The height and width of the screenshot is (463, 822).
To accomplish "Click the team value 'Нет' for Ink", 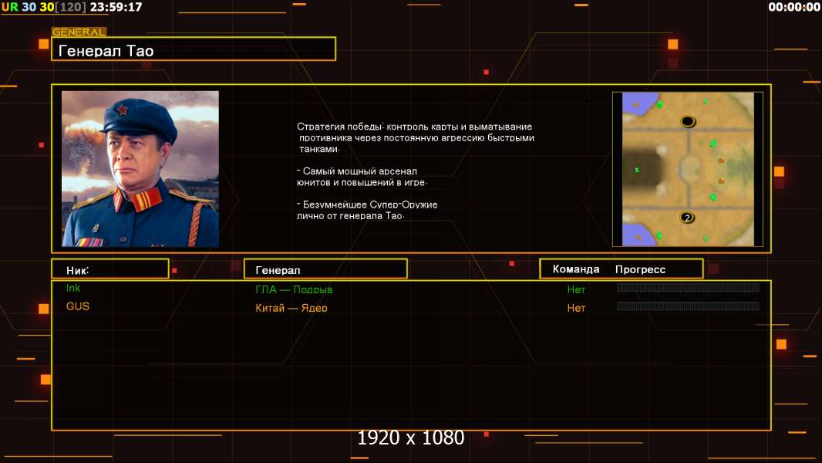I will click(x=576, y=289).
